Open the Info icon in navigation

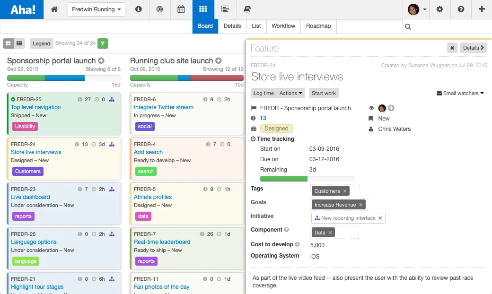(x=138, y=9)
